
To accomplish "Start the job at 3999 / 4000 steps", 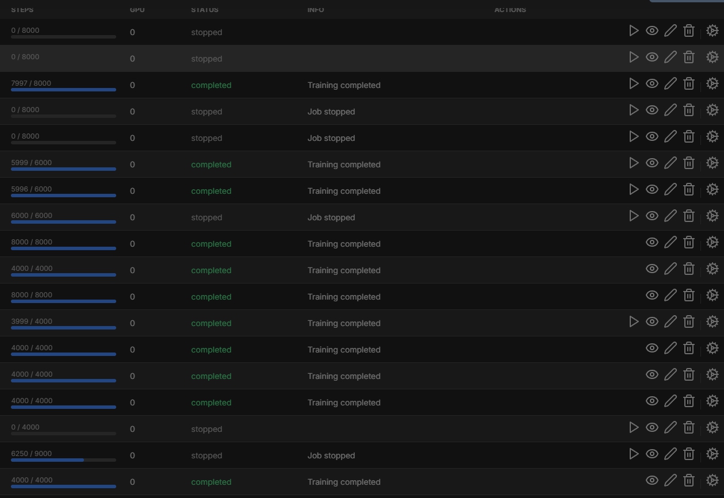I will click(634, 321).
